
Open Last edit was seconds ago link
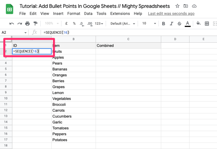coord(171,14)
